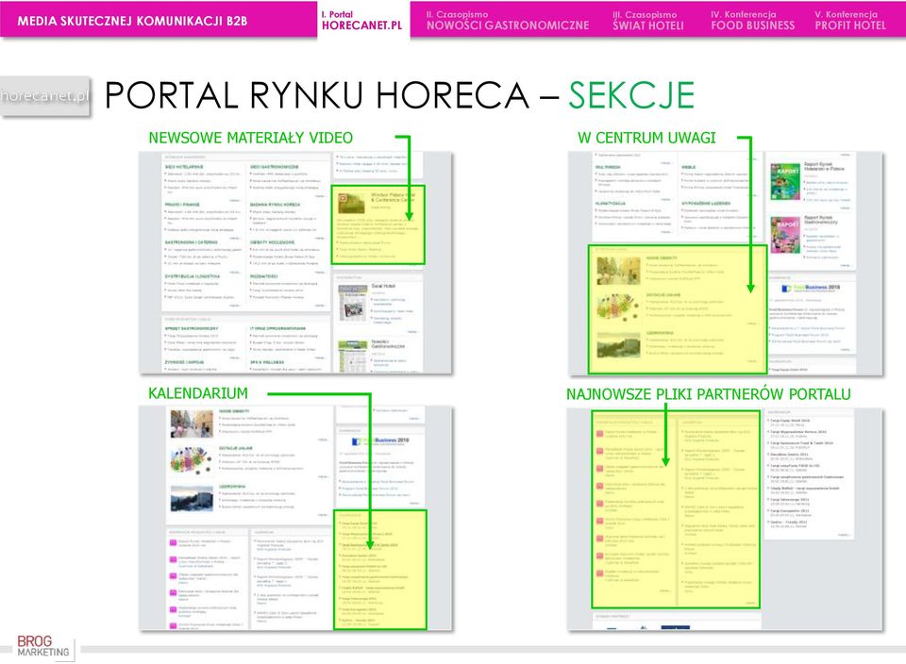
Task: Click the Newsowe Materiały Video heading
Action: coord(250,138)
